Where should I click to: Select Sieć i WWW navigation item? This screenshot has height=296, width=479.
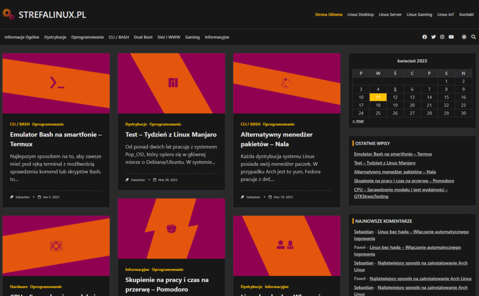click(168, 37)
